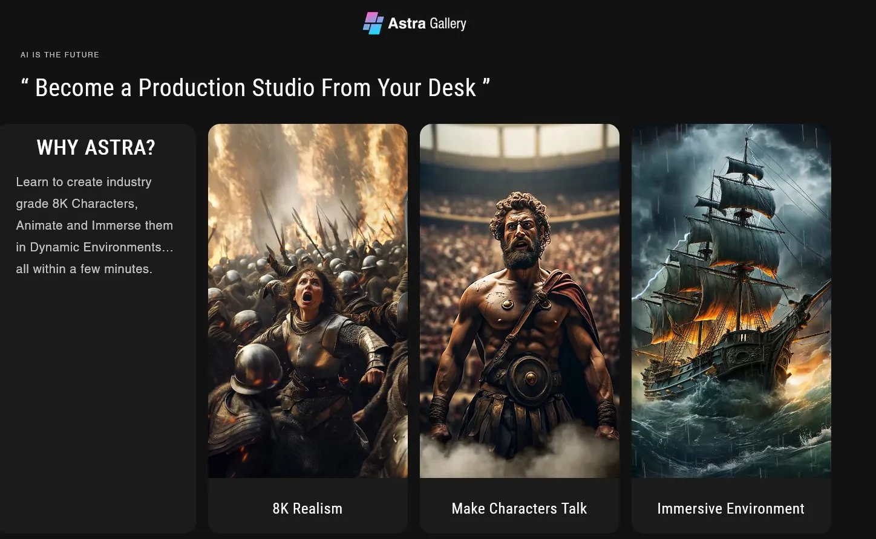Click the Make Characters Talk caption
Viewport: 876px width, 539px height.
(519, 508)
